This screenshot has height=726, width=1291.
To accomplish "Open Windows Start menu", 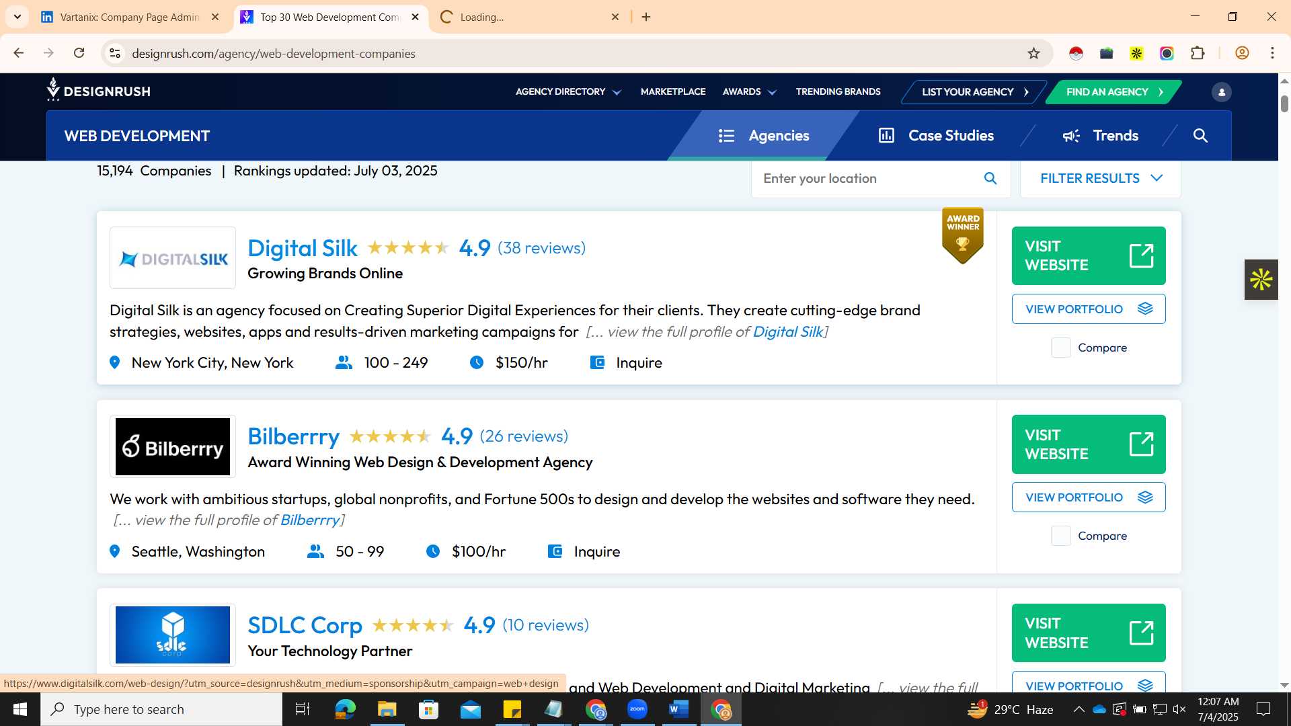I will coord(19,709).
